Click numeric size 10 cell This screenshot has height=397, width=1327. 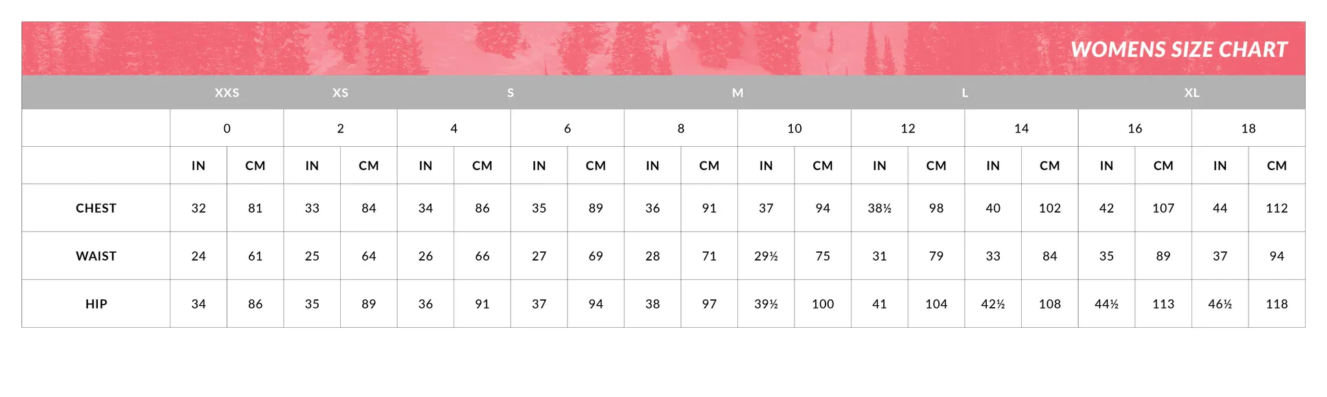pyautogui.click(x=794, y=128)
